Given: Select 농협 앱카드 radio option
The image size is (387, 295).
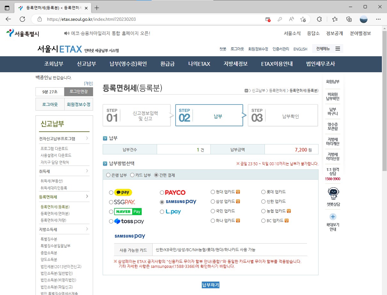Looking at the screenshot, I should 264,211.
